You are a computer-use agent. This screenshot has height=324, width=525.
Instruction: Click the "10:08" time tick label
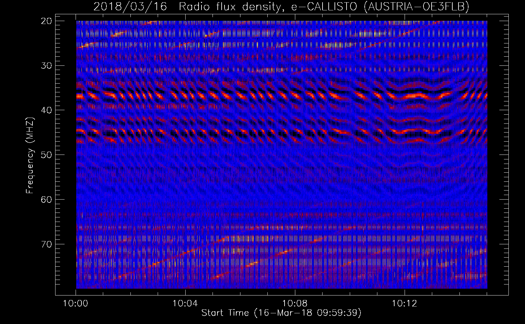[295, 304]
